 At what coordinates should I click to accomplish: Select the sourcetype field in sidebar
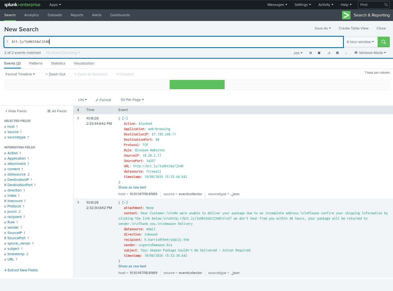click(x=16, y=137)
